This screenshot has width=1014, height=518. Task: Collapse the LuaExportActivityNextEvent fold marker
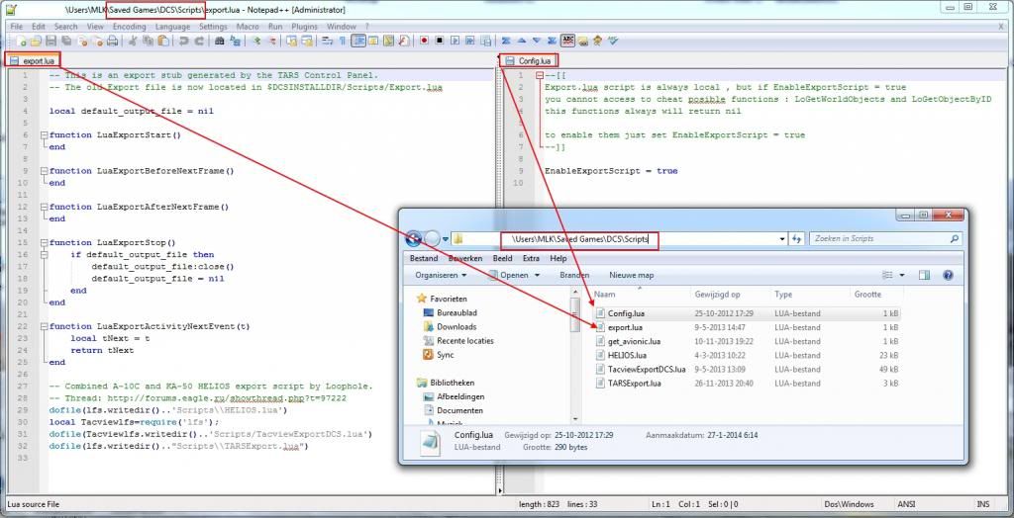pos(44,327)
